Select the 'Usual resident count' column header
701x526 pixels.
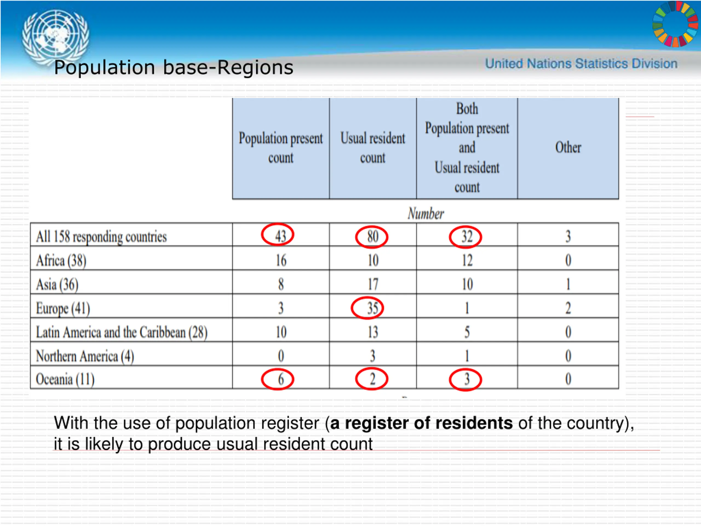pyautogui.click(x=373, y=148)
